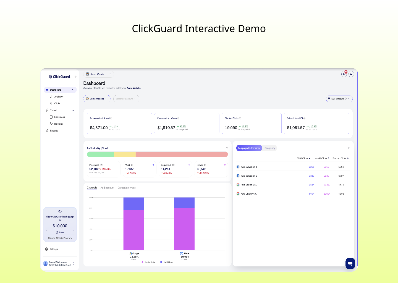This screenshot has width=398, height=283.
Task: Click the refresh icon in Traffic Quality
Action: coord(227,148)
